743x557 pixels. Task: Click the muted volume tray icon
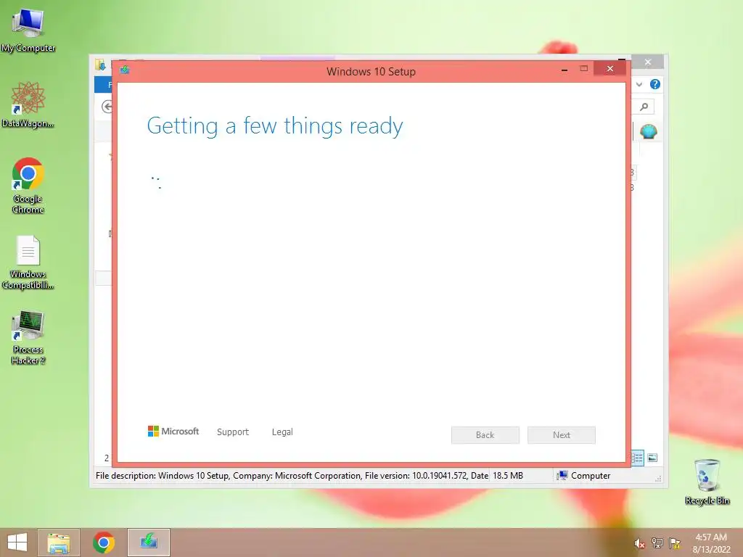[x=639, y=544]
